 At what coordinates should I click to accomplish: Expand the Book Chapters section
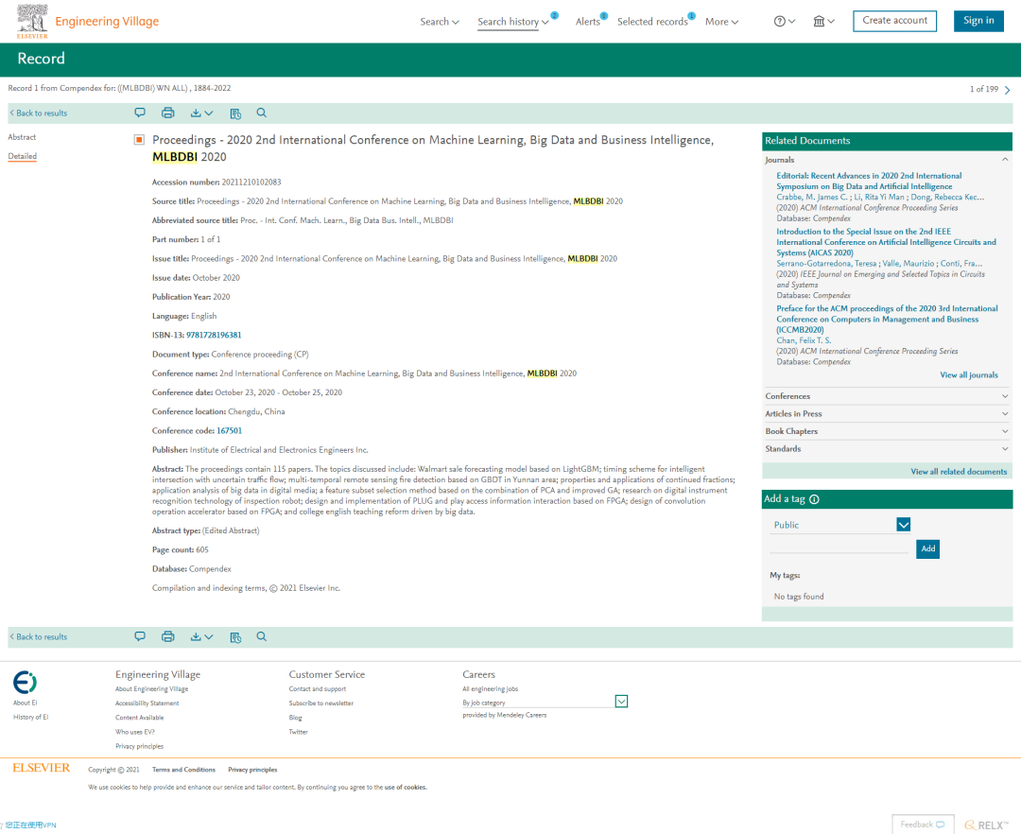[x=887, y=431]
